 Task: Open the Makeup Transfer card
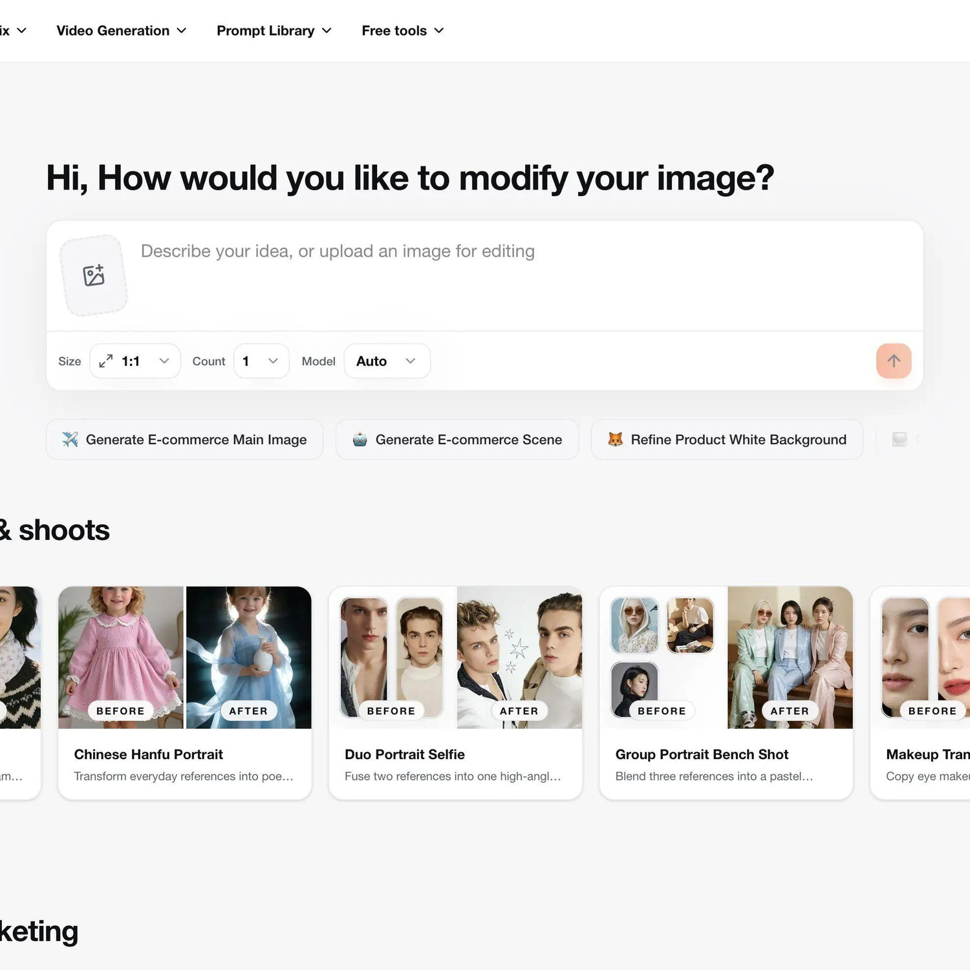pyautogui.click(x=920, y=693)
